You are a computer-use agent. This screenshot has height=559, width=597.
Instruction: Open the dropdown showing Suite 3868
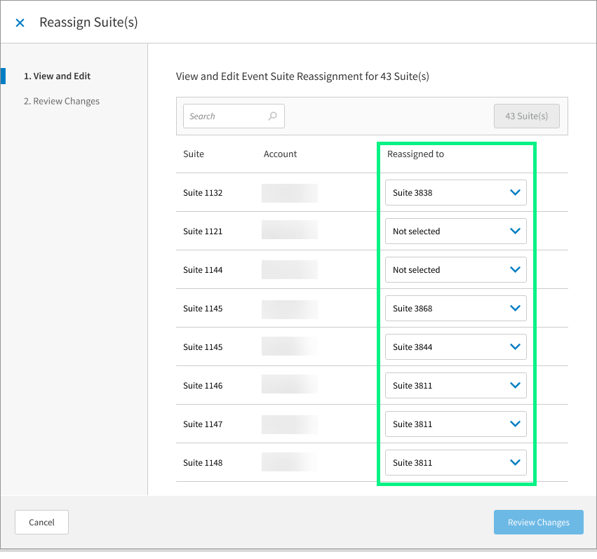pos(455,308)
